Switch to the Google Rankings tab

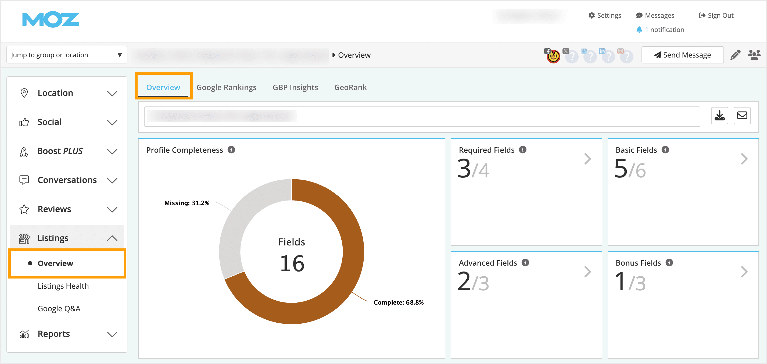(226, 88)
